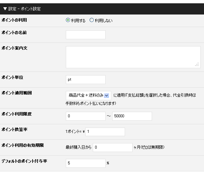Click the blue dropdown arrow for 適用範囲

coord(106,96)
